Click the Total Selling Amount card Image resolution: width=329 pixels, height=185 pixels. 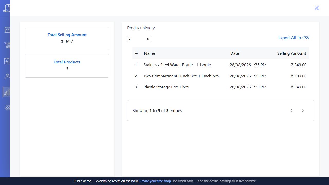67,39
